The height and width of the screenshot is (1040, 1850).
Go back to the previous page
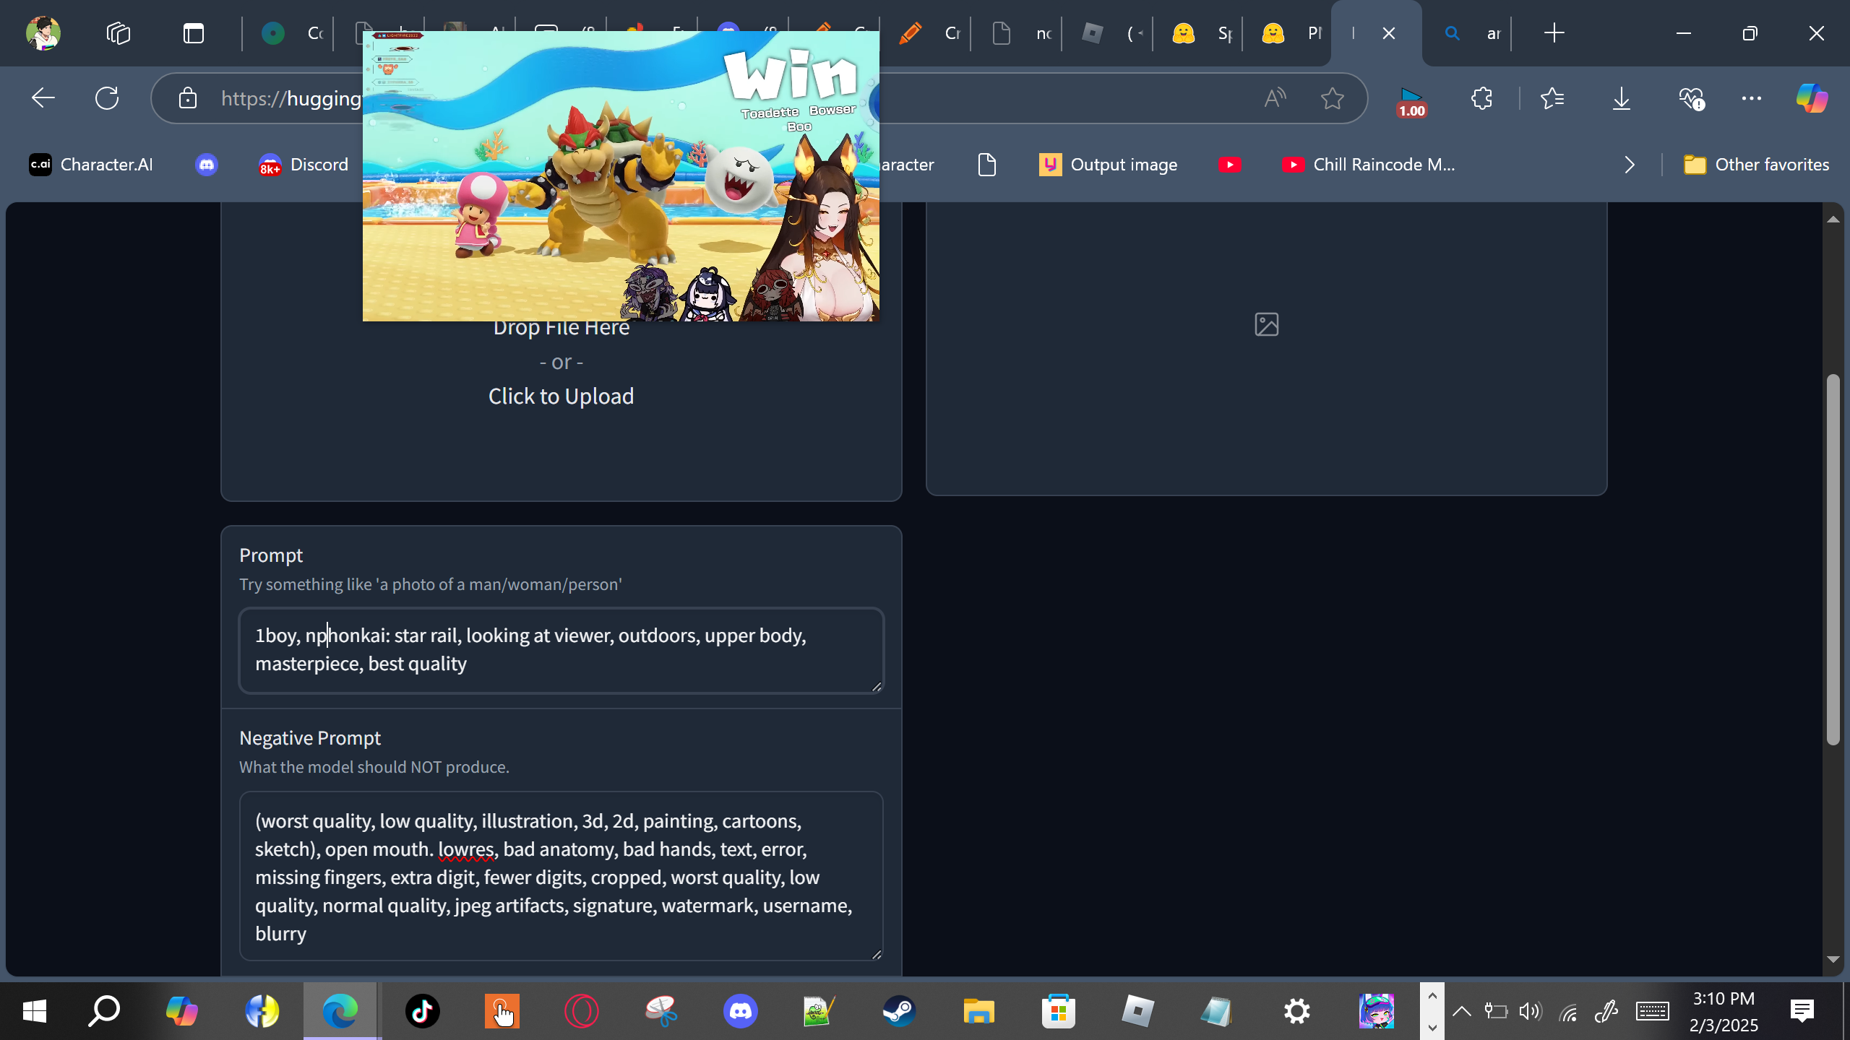[x=43, y=98]
